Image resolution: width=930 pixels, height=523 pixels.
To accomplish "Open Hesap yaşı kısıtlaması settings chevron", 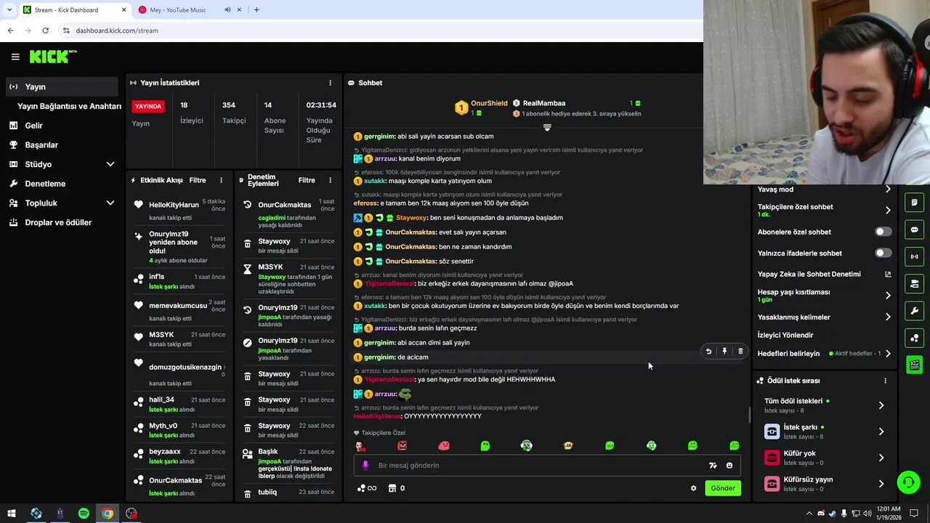I will 888,296.
